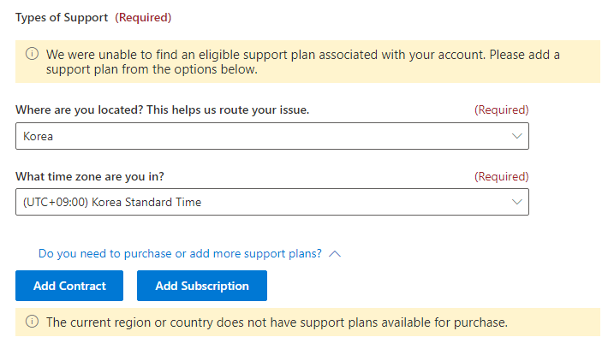Click the info icon beside the region unavailable message
The image size is (614, 343).
click(x=33, y=322)
